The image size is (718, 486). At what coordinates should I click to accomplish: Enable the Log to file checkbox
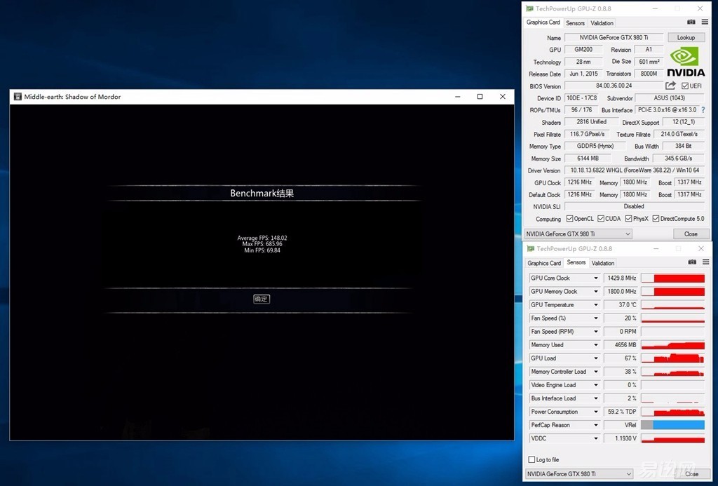[531, 459]
